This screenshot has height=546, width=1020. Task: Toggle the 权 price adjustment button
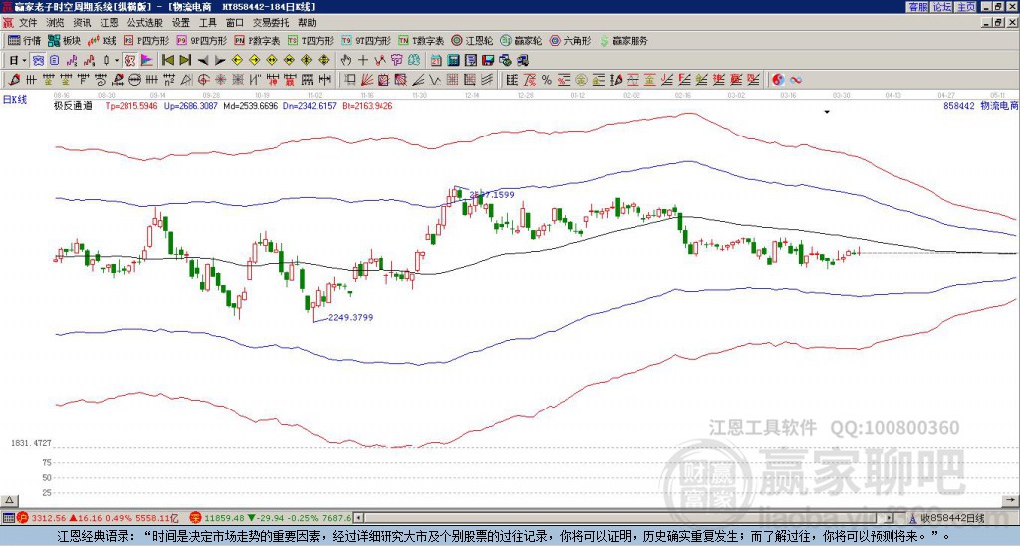(x=129, y=61)
